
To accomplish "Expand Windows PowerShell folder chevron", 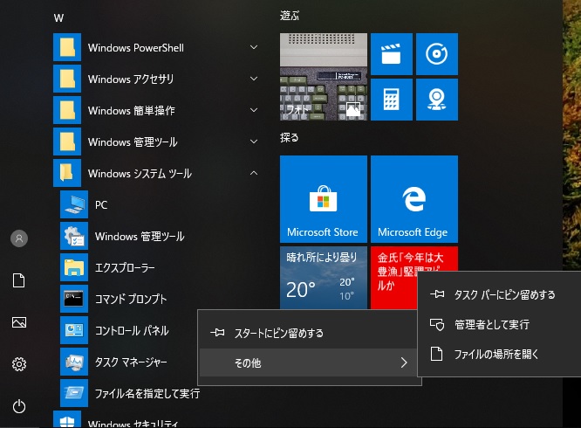I will [254, 47].
